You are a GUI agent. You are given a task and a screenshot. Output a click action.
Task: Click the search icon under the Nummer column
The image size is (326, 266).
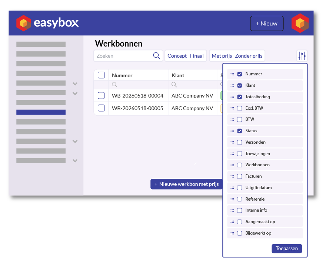click(114, 85)
